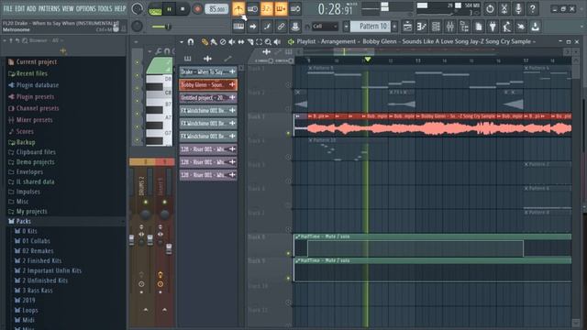Toggle Track 3 mute LED
The image size is (587, 330).
(288, 133)
